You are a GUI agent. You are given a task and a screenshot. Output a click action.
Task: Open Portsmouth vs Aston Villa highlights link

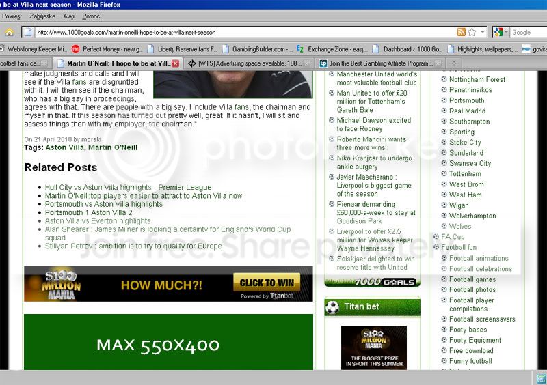coord(104,204)
